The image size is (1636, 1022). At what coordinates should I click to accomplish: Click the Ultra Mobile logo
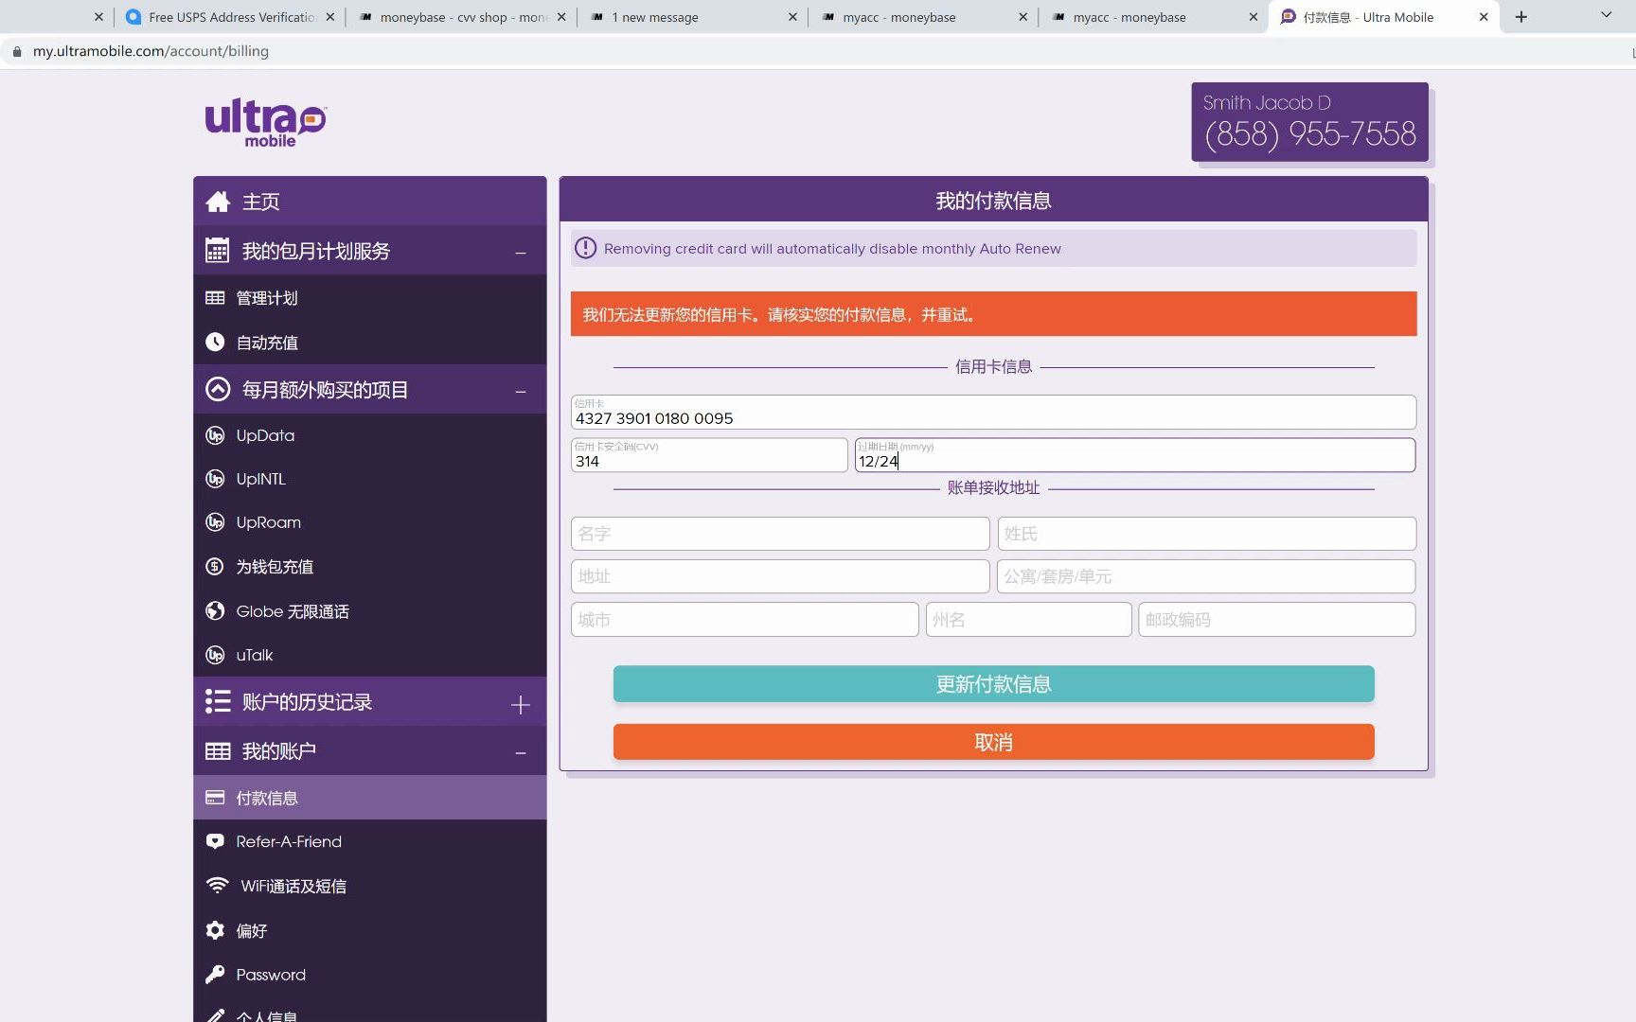tap(266, 123)
